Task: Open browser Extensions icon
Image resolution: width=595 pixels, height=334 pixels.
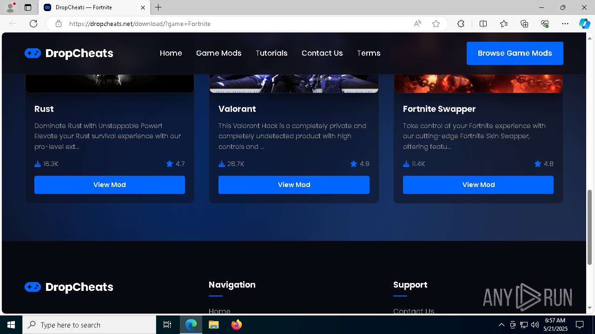Action: click(461, 24)
